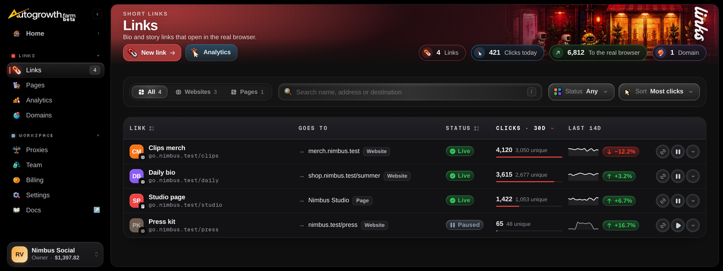Image resolution: width=723 pixels, height=271 pixels.
Task: Open the Sort Most clicks dropdown
Action: (659, 92)
